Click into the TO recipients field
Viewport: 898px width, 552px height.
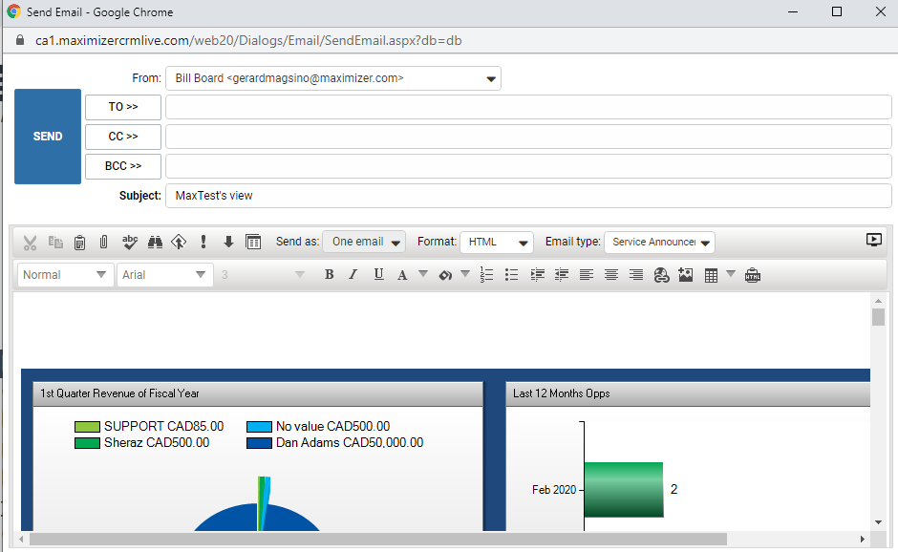528,107
